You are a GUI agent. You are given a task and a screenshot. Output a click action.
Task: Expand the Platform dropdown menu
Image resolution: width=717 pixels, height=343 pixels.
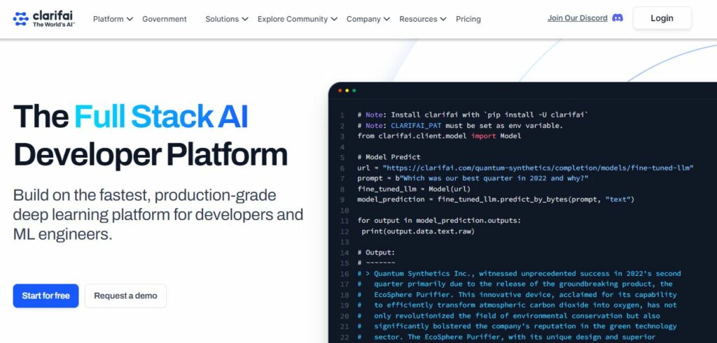[x=113, y=19]
